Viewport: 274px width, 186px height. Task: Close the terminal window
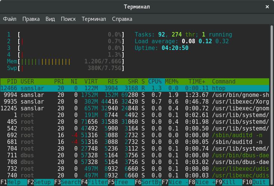(267, 7)
